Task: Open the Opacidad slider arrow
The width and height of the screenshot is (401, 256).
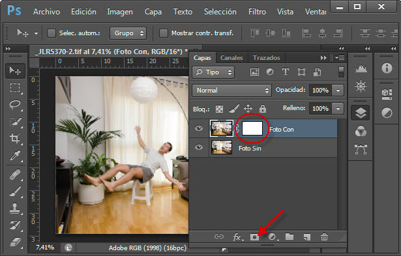Action: pyautogui.click(x=338, y=91)
